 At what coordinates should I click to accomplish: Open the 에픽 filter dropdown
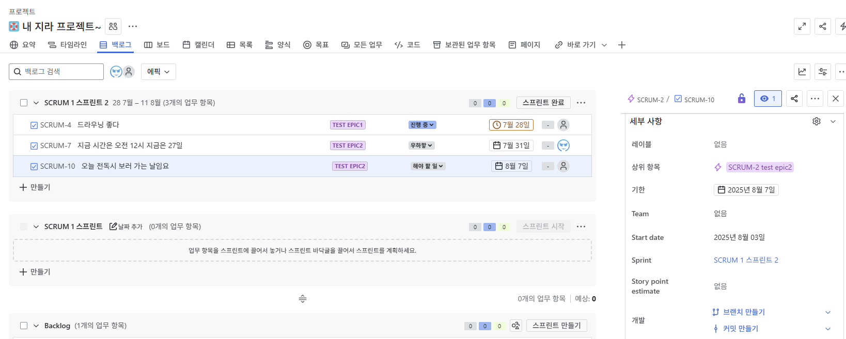point(159,72)
